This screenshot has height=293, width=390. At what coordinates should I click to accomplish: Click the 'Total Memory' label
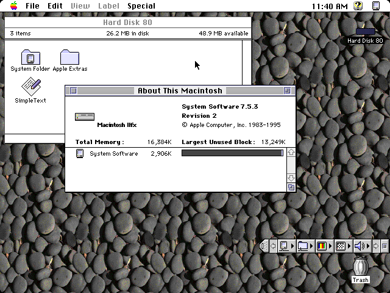(x=100, y=142)
